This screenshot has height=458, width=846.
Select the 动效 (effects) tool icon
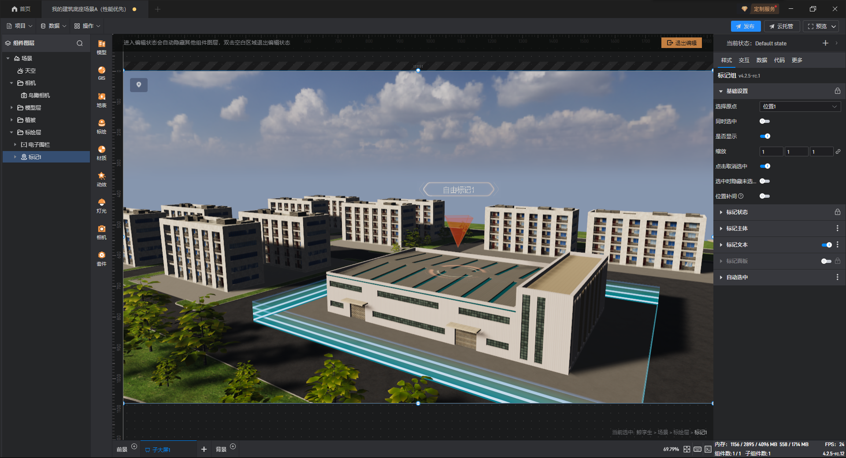coord(101,179)
